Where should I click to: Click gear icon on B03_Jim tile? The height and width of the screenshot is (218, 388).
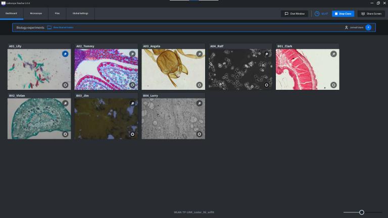132,134
